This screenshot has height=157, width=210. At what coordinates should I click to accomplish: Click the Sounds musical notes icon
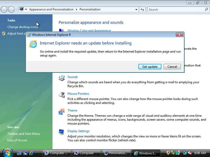(62, 78)
